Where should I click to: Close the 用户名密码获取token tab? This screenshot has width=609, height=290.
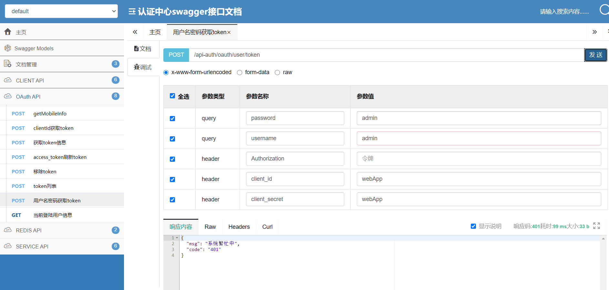[x=229, y=33]
